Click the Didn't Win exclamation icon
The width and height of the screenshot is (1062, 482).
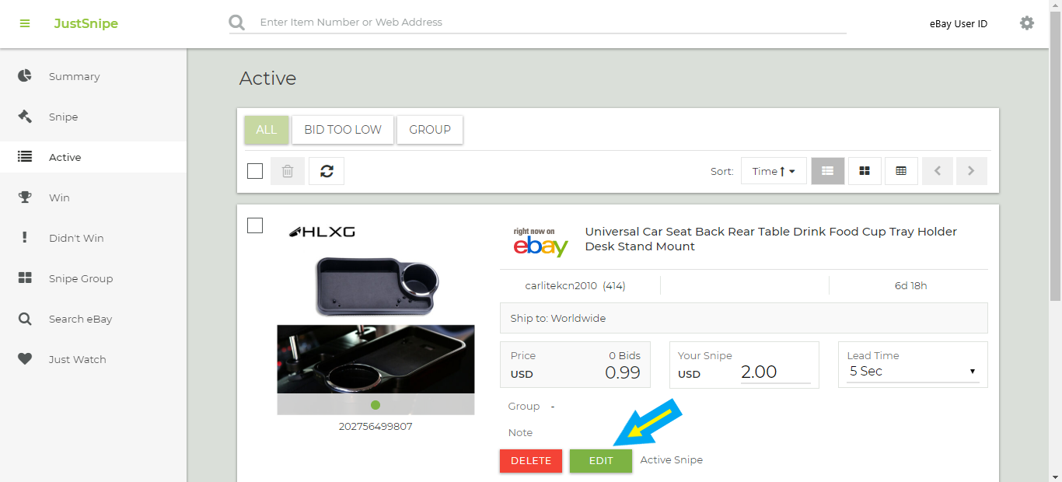point(24,238)
